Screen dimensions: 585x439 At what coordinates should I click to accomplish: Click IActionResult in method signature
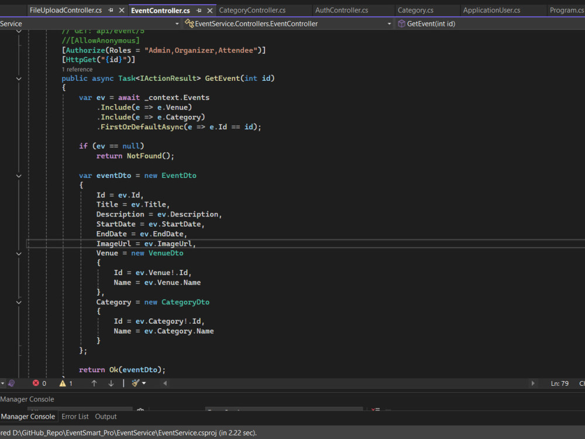[x=168, y=78]
